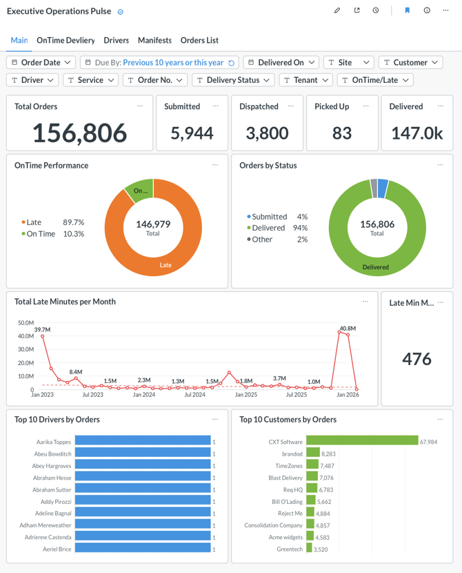Open the Orders List tab
This screenshot has width=462, height=573.
pos(199,40)
